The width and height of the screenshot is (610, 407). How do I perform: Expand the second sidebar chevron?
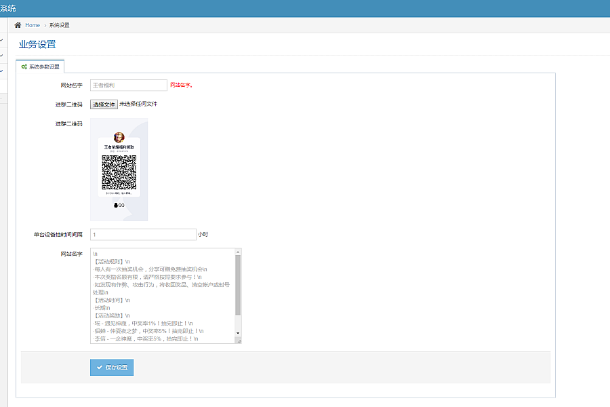click(1, 56)
